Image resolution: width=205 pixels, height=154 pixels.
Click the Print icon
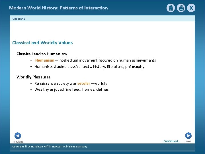181,8
